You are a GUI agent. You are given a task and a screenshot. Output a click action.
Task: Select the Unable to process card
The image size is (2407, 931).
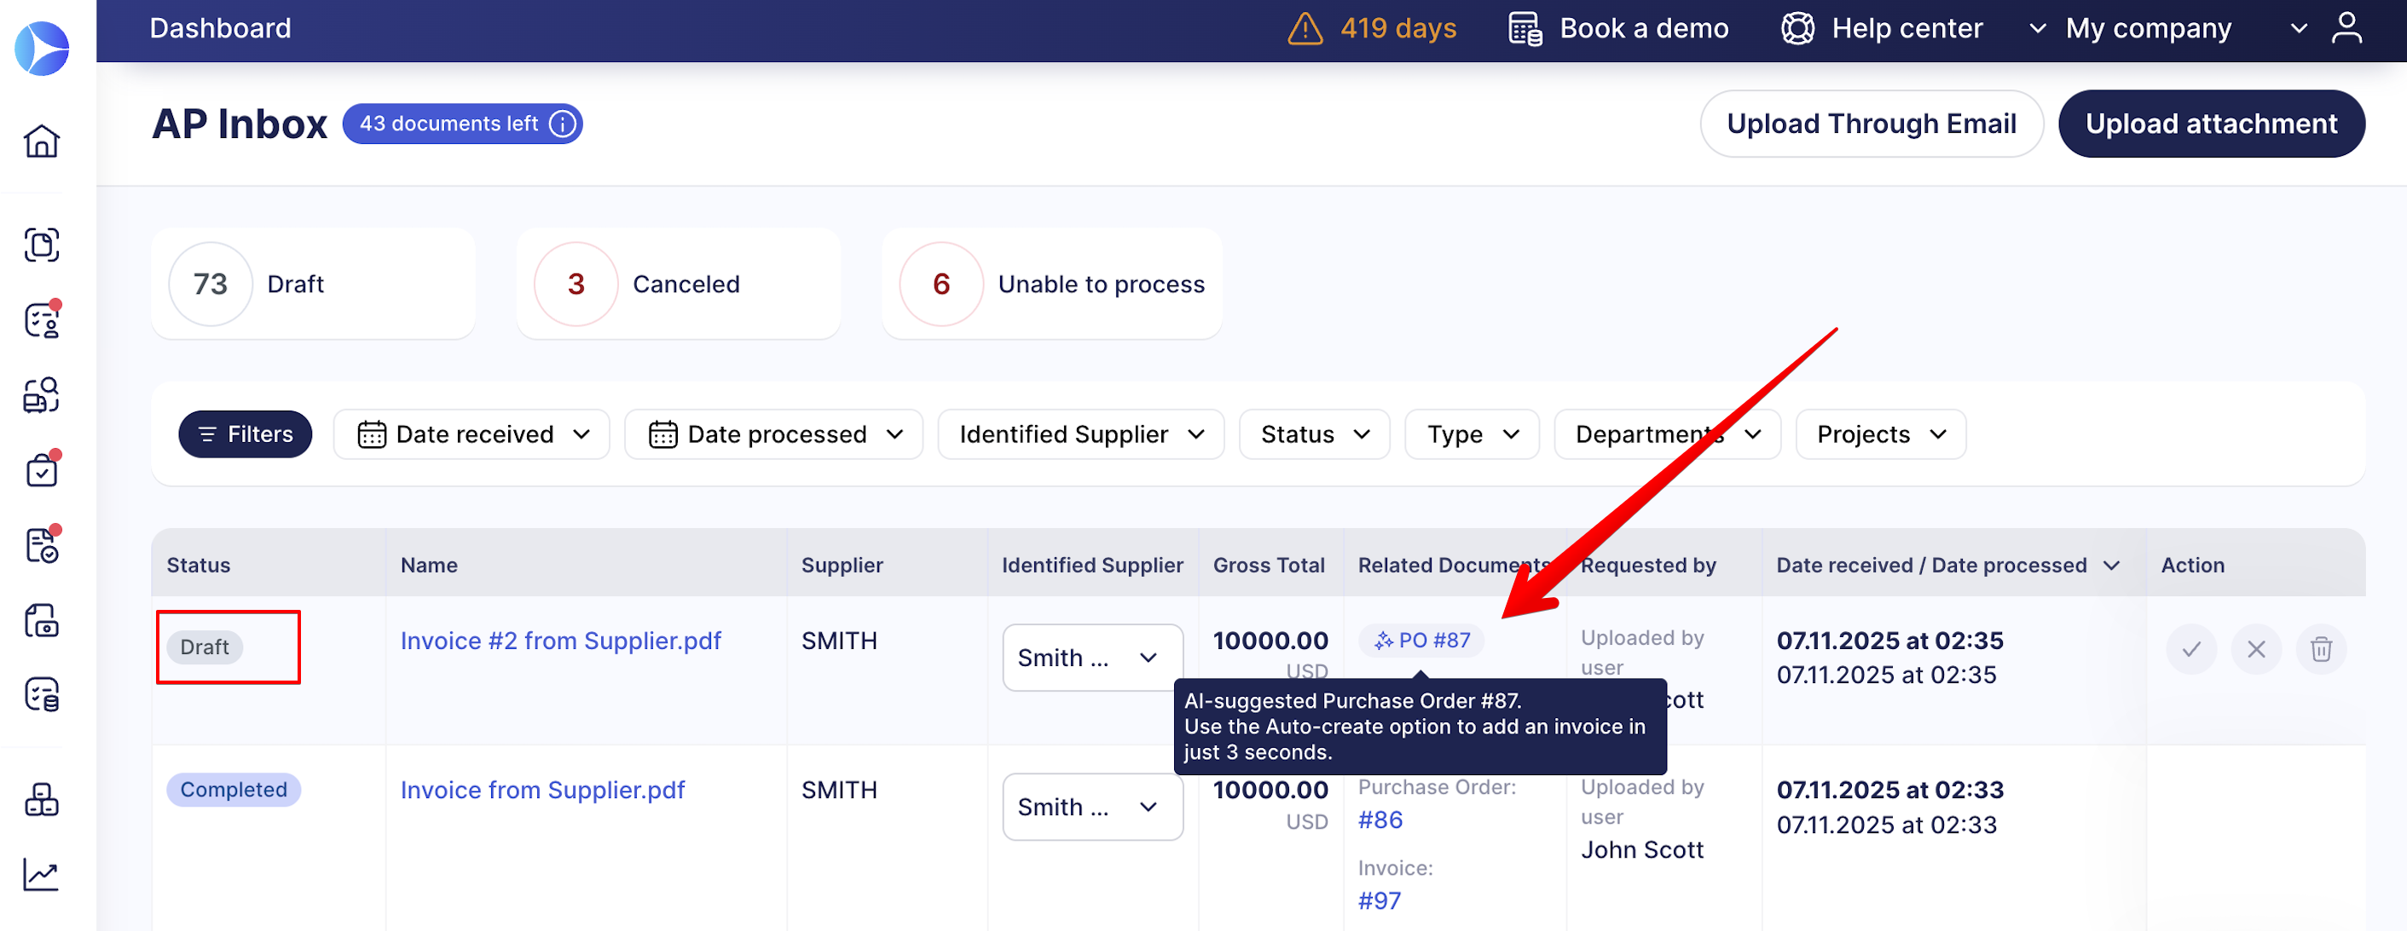[x=1051, y=284]
